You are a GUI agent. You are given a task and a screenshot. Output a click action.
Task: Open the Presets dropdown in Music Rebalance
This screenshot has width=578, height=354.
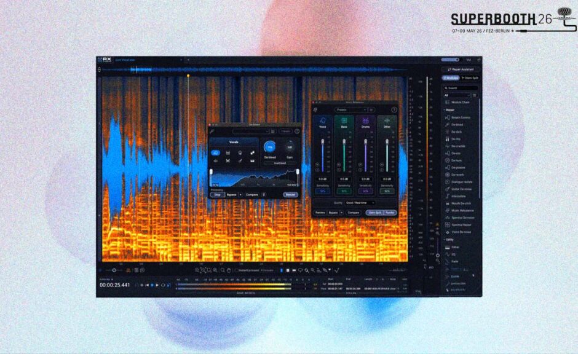click(350, 110)
